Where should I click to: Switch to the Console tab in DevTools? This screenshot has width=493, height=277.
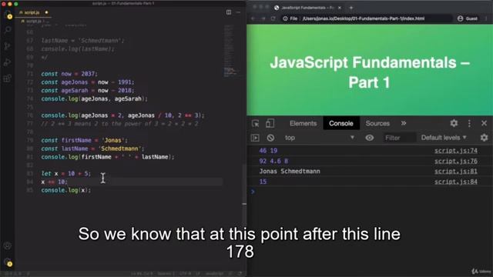pyautogui.click(x=341, y=123)
